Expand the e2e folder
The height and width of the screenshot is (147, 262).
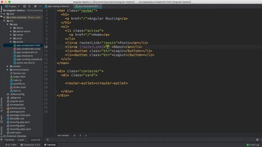[5, 14]
